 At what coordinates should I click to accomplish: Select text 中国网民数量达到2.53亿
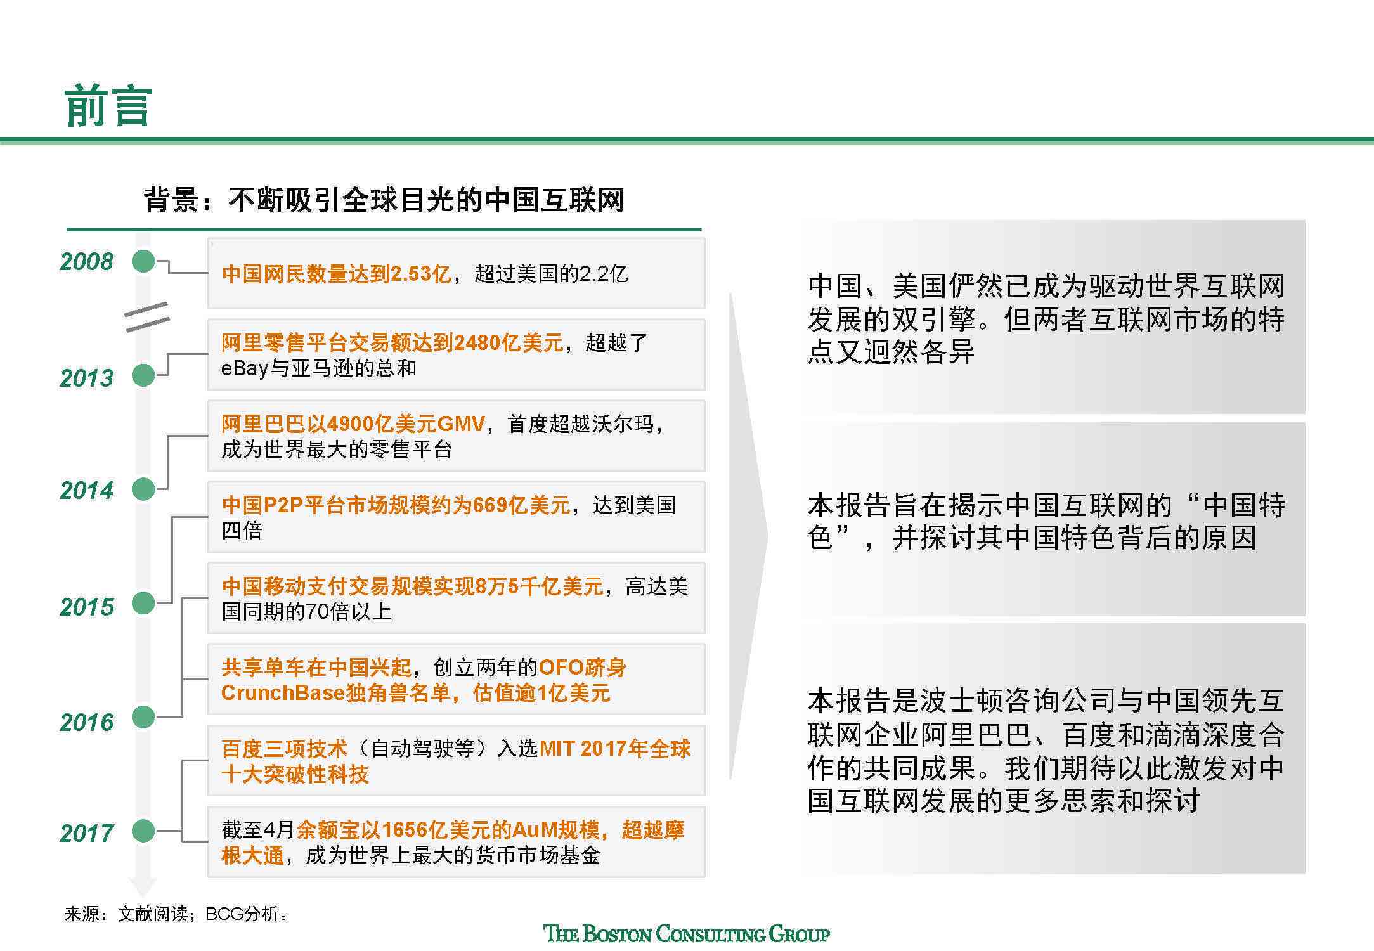pos(337,273)
